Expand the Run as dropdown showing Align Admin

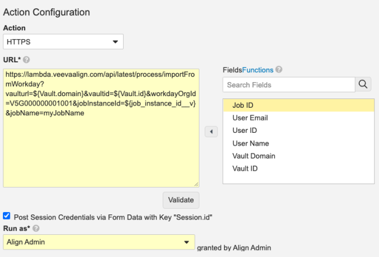coord(99,241)
